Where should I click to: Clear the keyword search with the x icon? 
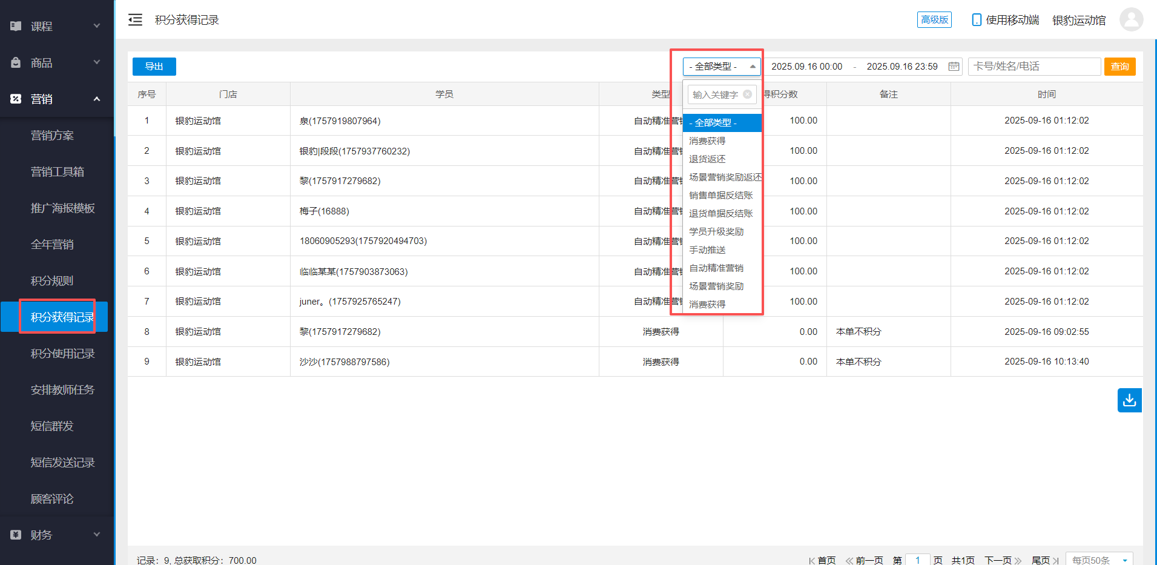coord(748,94)
